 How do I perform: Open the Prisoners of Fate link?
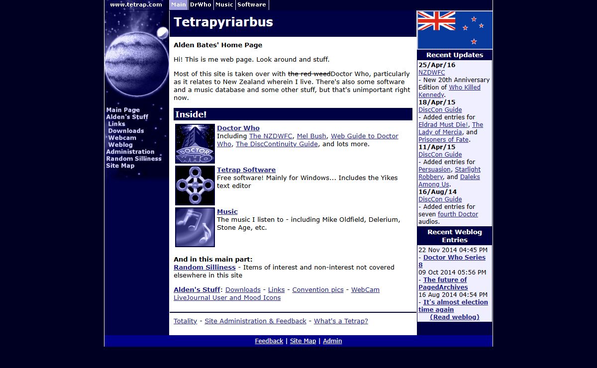[443, 139]
